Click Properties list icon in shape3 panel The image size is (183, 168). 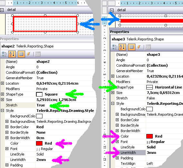click(x=132, y=47)
